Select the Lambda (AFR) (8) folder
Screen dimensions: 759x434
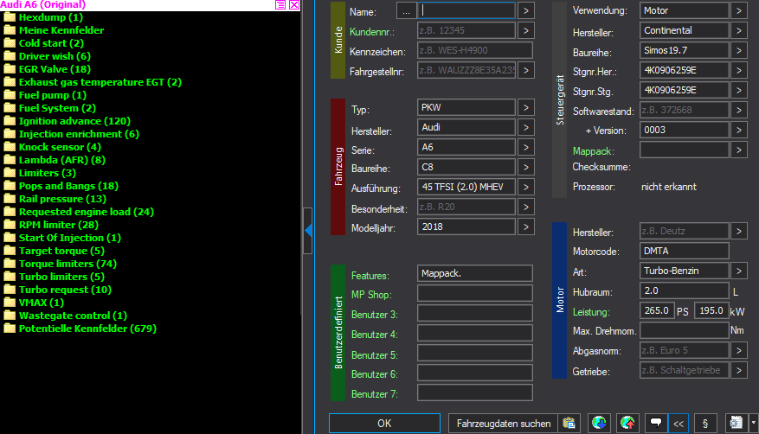point(55,160)
